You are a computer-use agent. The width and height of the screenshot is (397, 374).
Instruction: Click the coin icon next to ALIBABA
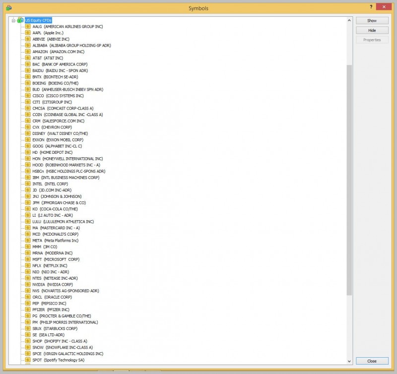click(28, 45)
